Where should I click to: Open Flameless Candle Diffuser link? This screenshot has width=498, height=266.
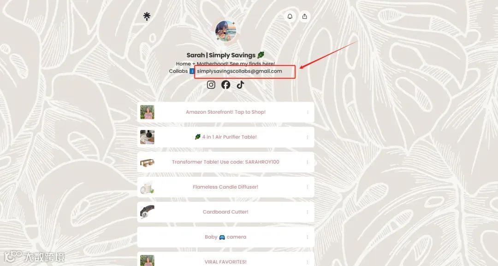pos(225,187)
